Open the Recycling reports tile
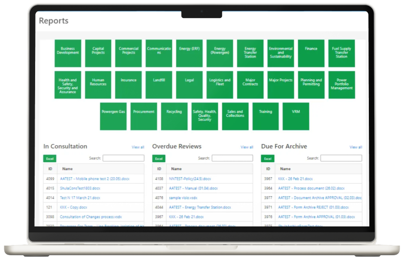The height and width of the screenshot is (264, 403). [x=174, y=116]
